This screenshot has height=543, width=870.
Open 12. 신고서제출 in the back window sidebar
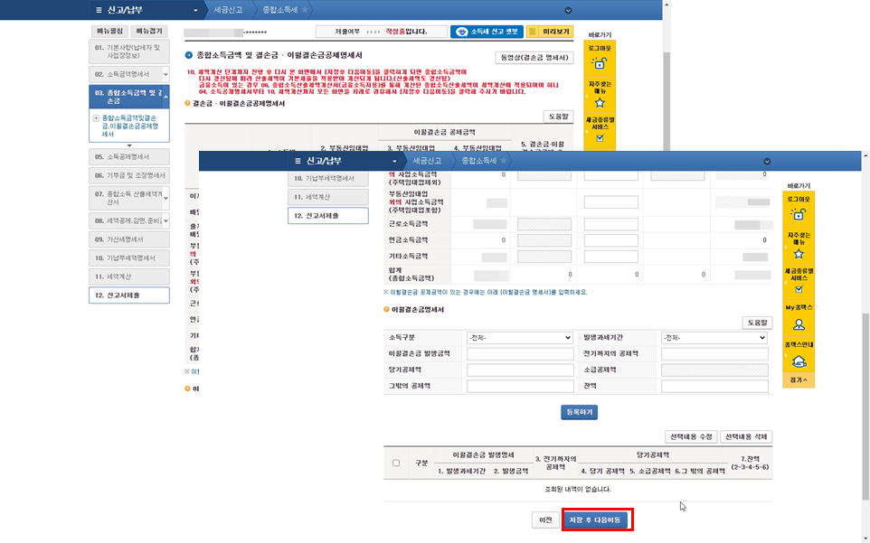[128, 295]
